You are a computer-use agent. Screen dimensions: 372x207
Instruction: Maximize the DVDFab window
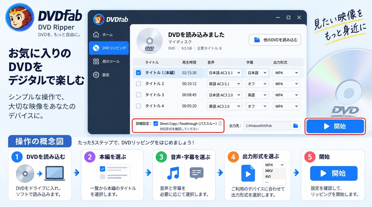click(x=288, y=18)
